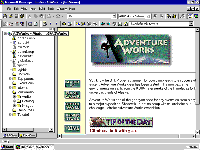Click the Save icon in toolbar
This screenshot has width=200, height=150.
(x=16, y=16)
